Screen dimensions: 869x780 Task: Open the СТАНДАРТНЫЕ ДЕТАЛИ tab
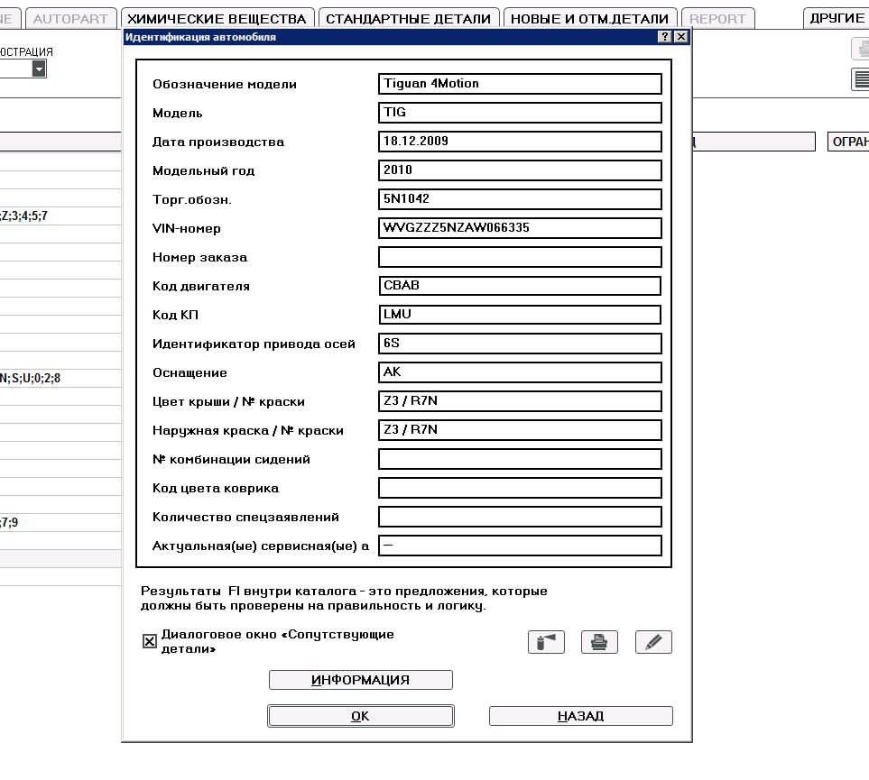pyautogui.click(x=408, y=18)
